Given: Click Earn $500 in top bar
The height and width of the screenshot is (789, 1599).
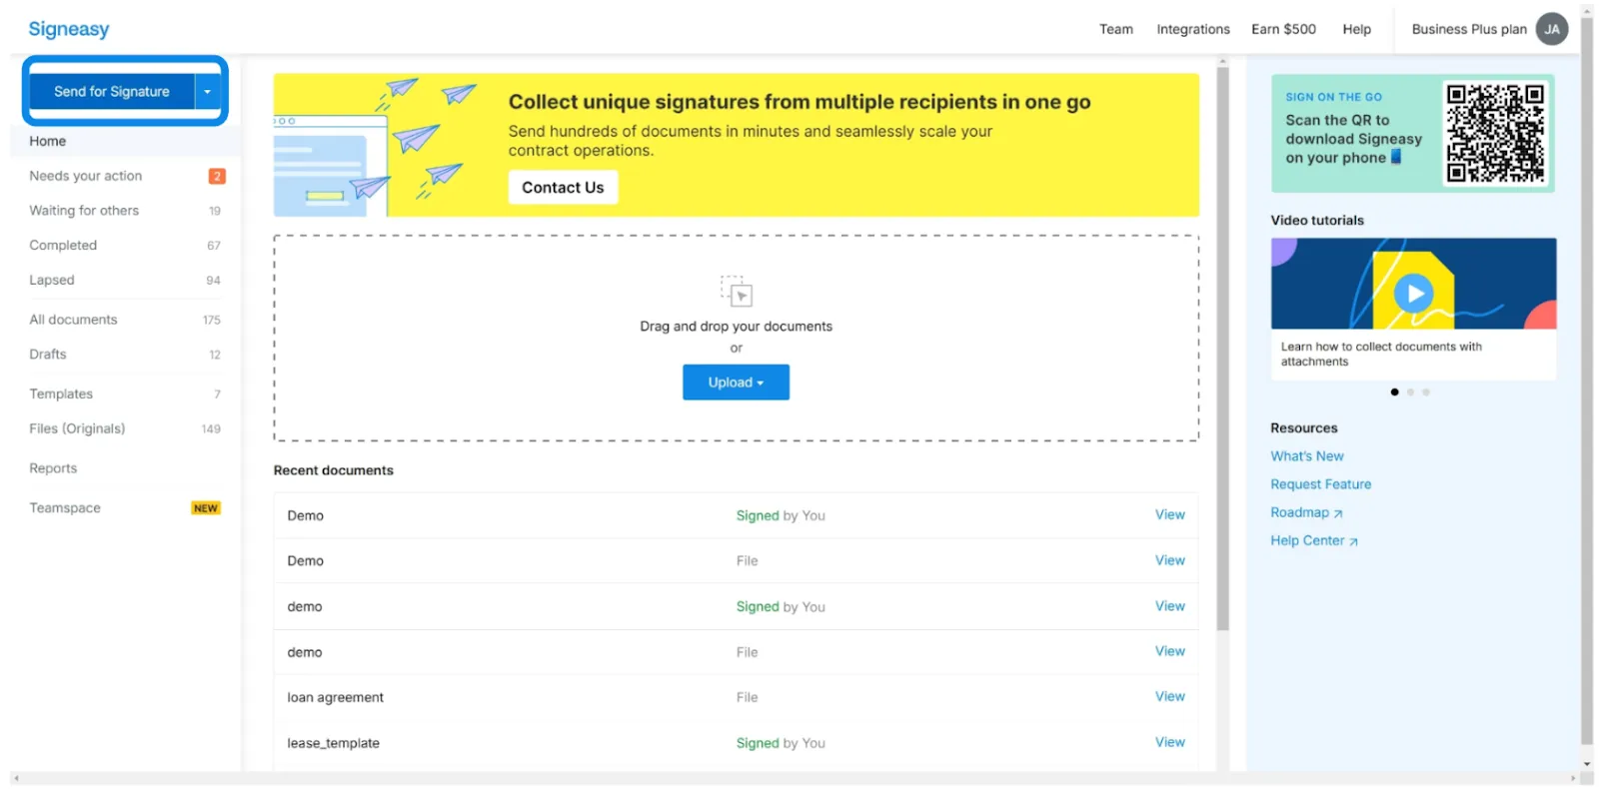Looking at the screenshot, I should click(x=1283, y=29).
